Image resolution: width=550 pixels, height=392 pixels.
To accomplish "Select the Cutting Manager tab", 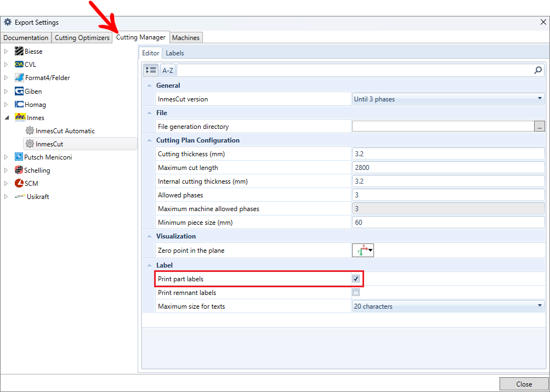I will coord(141,37).
